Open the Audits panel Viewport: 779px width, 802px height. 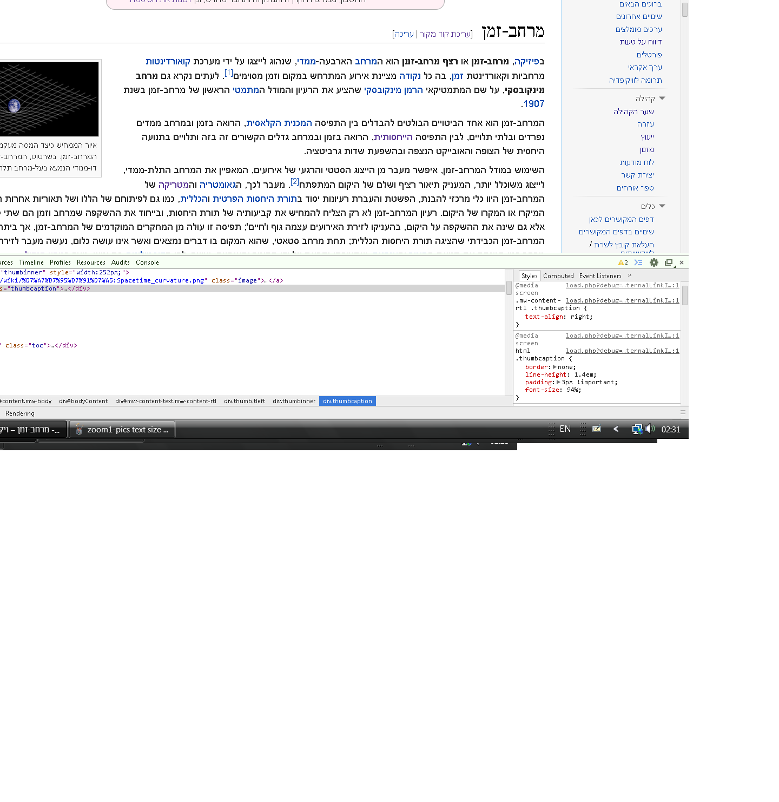121,262
